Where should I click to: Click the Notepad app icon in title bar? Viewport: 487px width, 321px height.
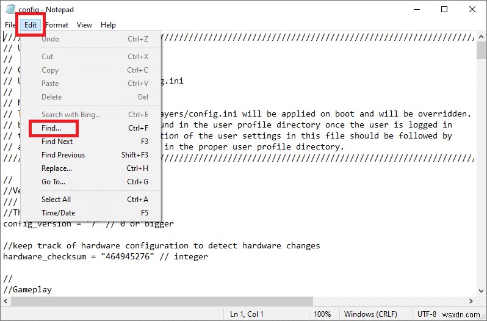point(10,9)
